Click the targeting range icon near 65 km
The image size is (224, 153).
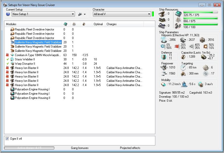tap(183, 68)
